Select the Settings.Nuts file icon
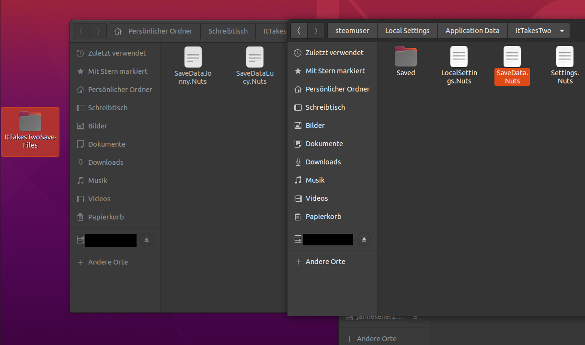This screenshot has height=345, width=585. coord(565,57)
